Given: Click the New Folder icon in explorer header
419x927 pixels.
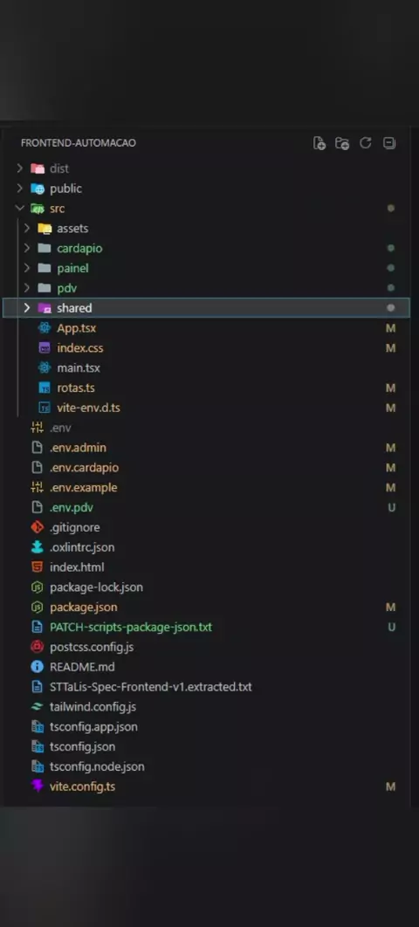Looking at the screenshot, I should point(342,143).
